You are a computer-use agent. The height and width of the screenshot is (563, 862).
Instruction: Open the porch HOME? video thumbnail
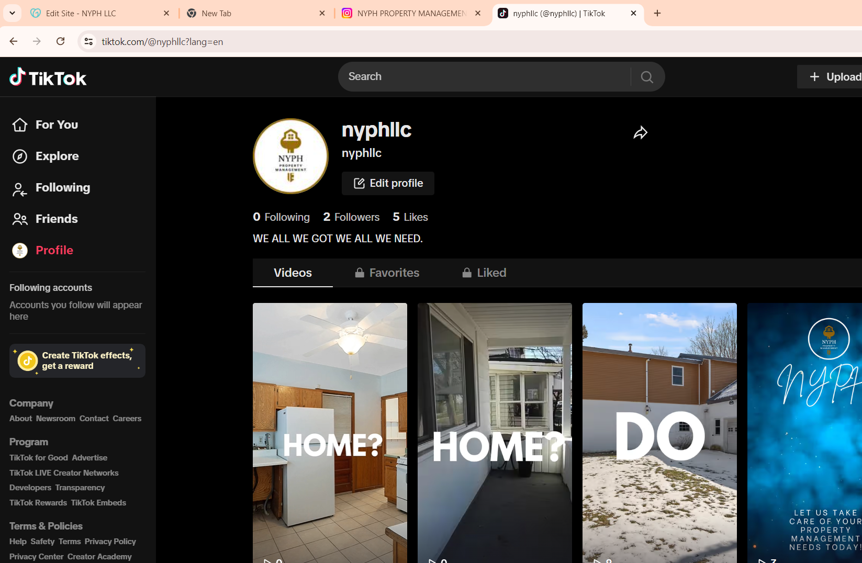[x=495, y=433]
